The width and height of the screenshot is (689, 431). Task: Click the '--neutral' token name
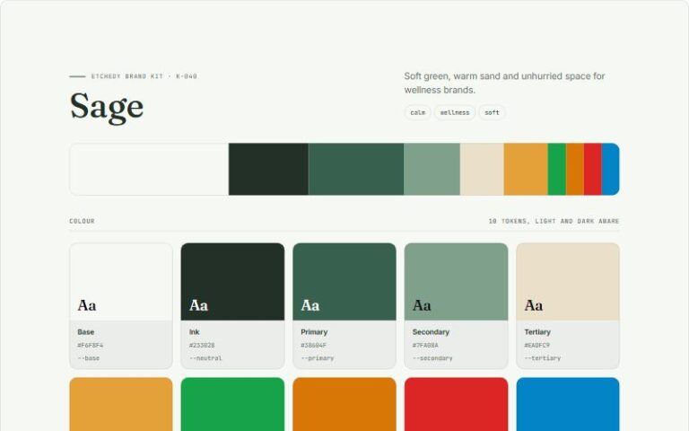pos(205,358)
